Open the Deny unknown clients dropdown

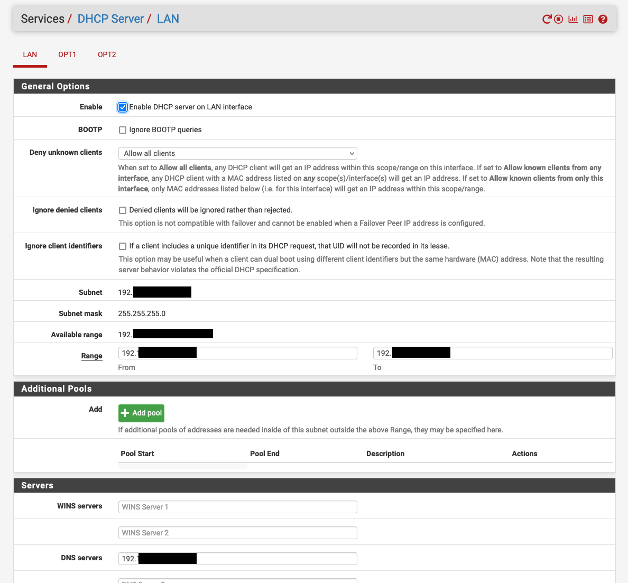(x=237, y=153)
